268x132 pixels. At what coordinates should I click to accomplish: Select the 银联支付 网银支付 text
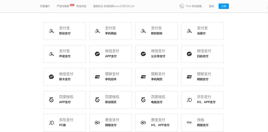[204, 77]
